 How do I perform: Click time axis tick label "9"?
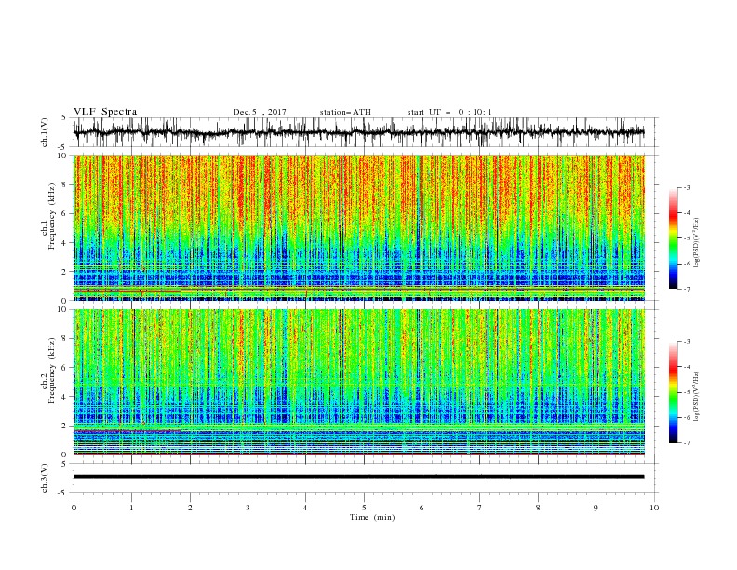pyautogui.click(x=596, y=508)
